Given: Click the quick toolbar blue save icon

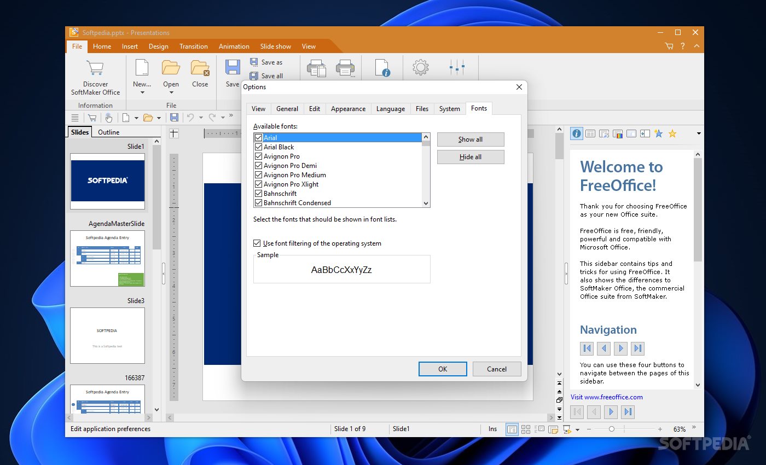Looking at the screenshot, I should tap(174, 118).
